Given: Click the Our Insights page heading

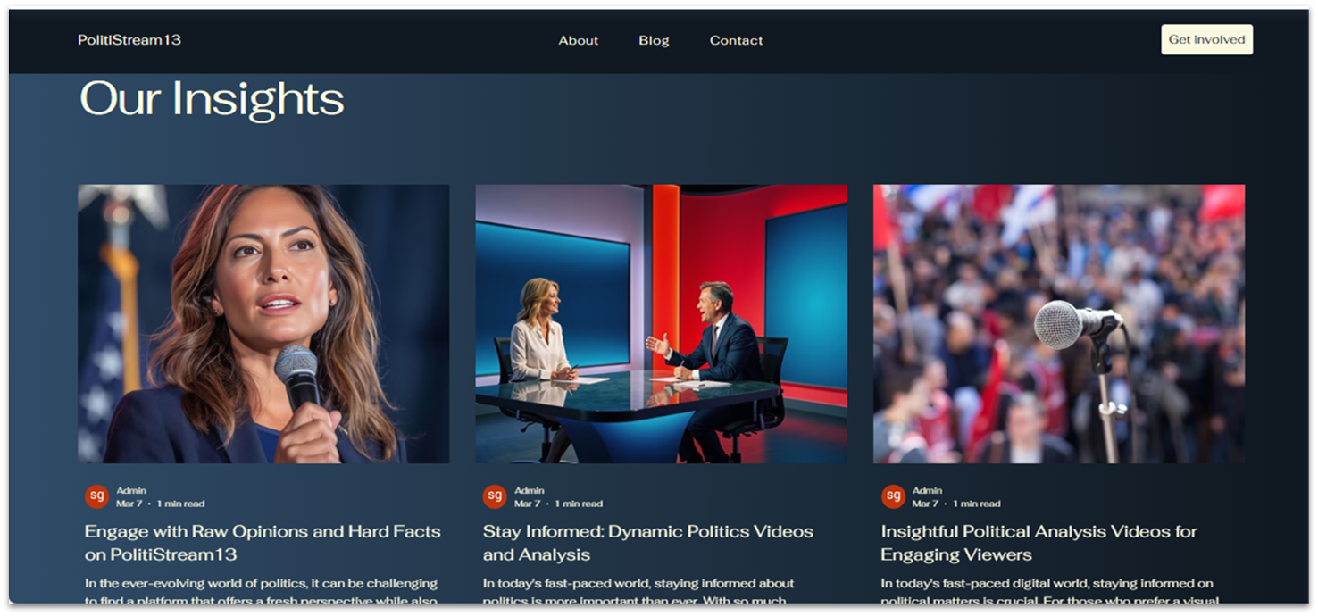Looking at the screenshot, I should click(211, 99).
